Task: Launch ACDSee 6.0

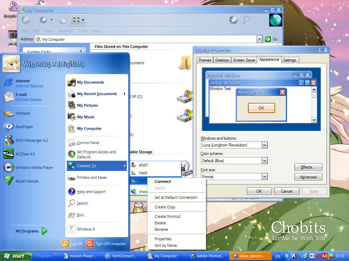Action: click(x=25, y=154)
